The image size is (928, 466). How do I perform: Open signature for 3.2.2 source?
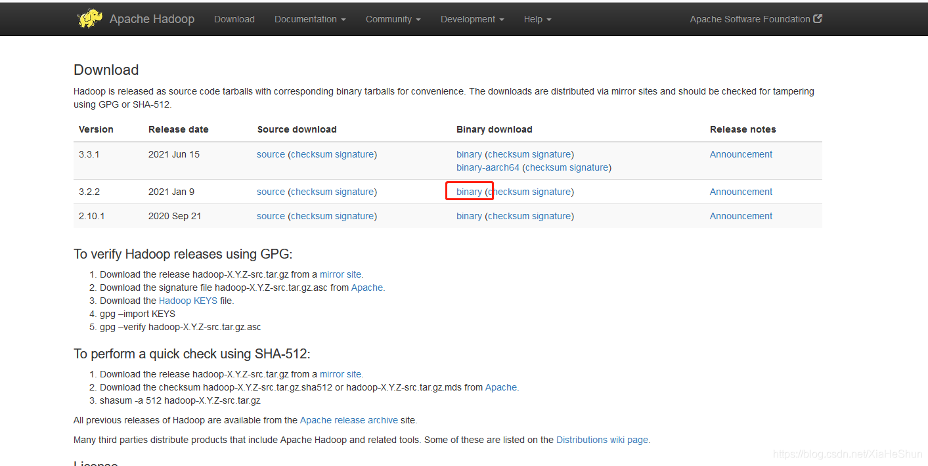354,192
